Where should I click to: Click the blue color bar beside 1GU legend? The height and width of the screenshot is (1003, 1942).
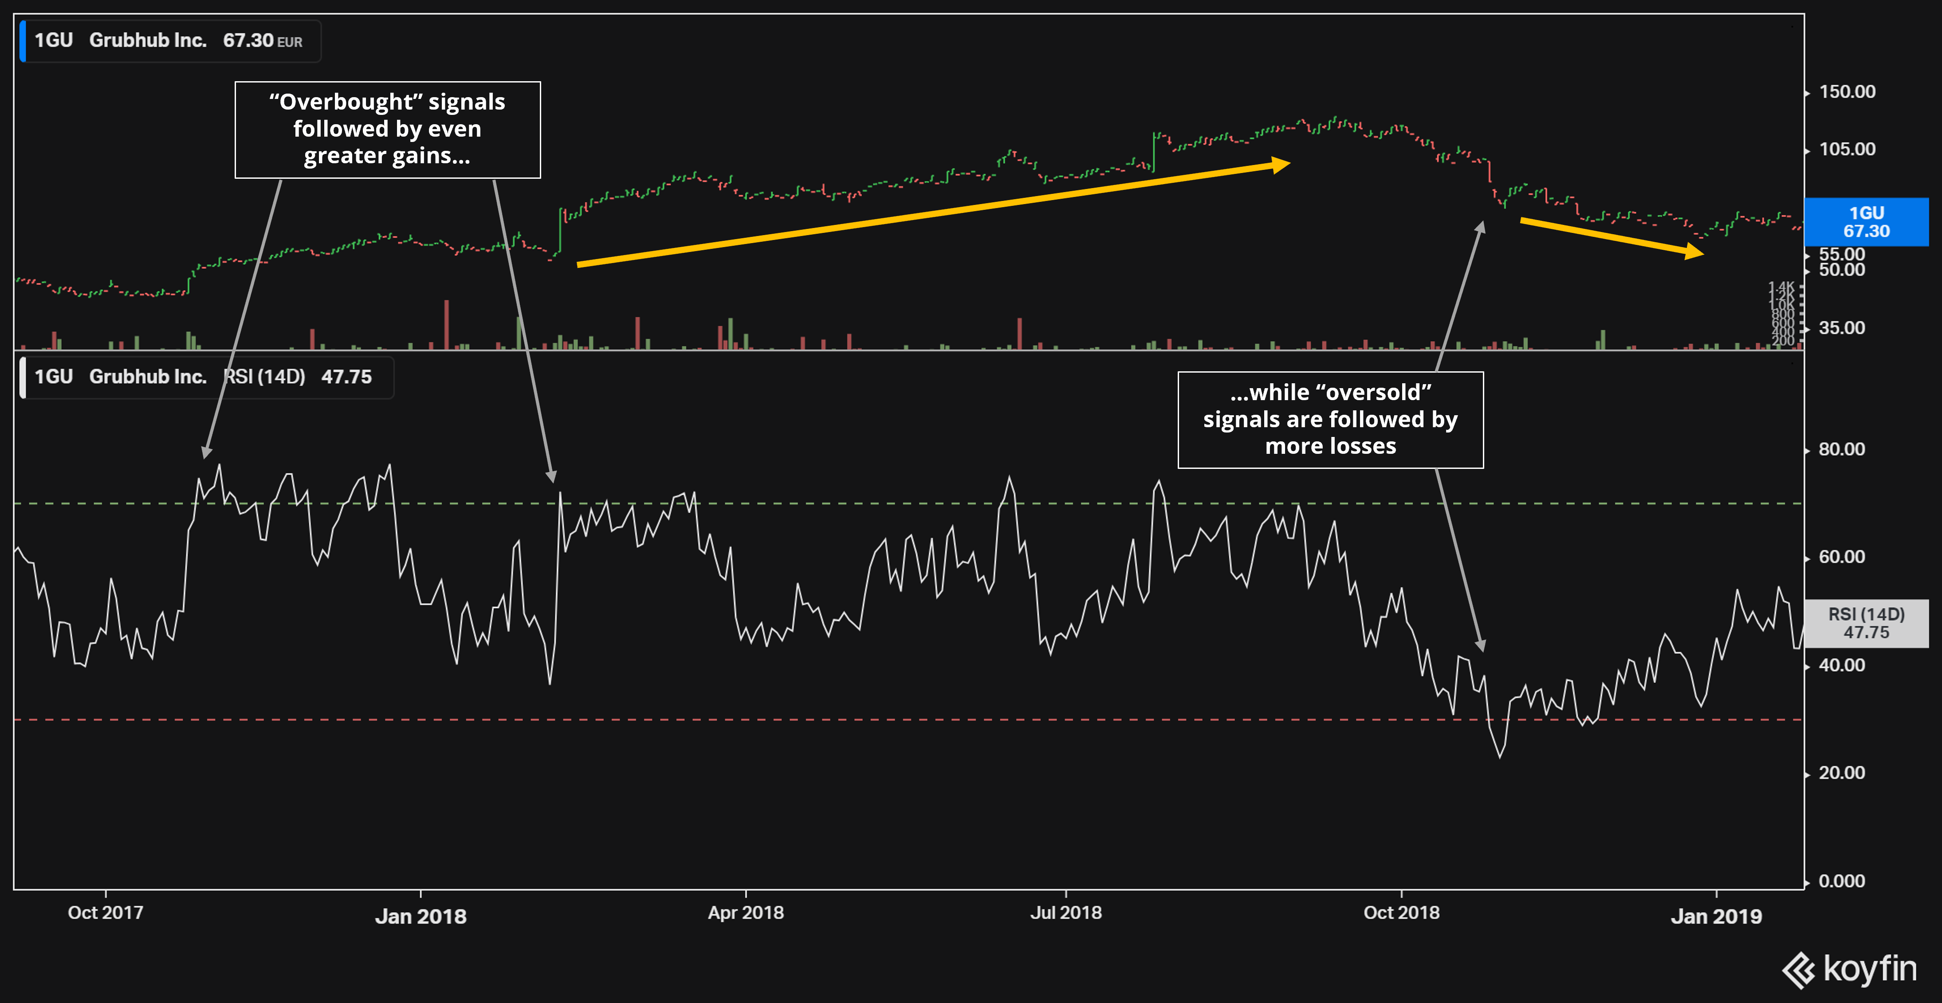(x=23, y=41)
